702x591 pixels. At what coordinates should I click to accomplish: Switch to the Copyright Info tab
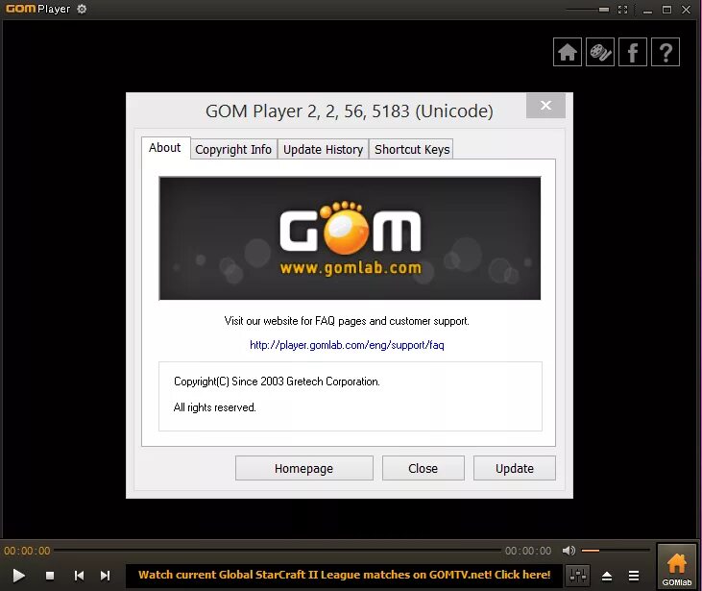(x=233, y=150)
